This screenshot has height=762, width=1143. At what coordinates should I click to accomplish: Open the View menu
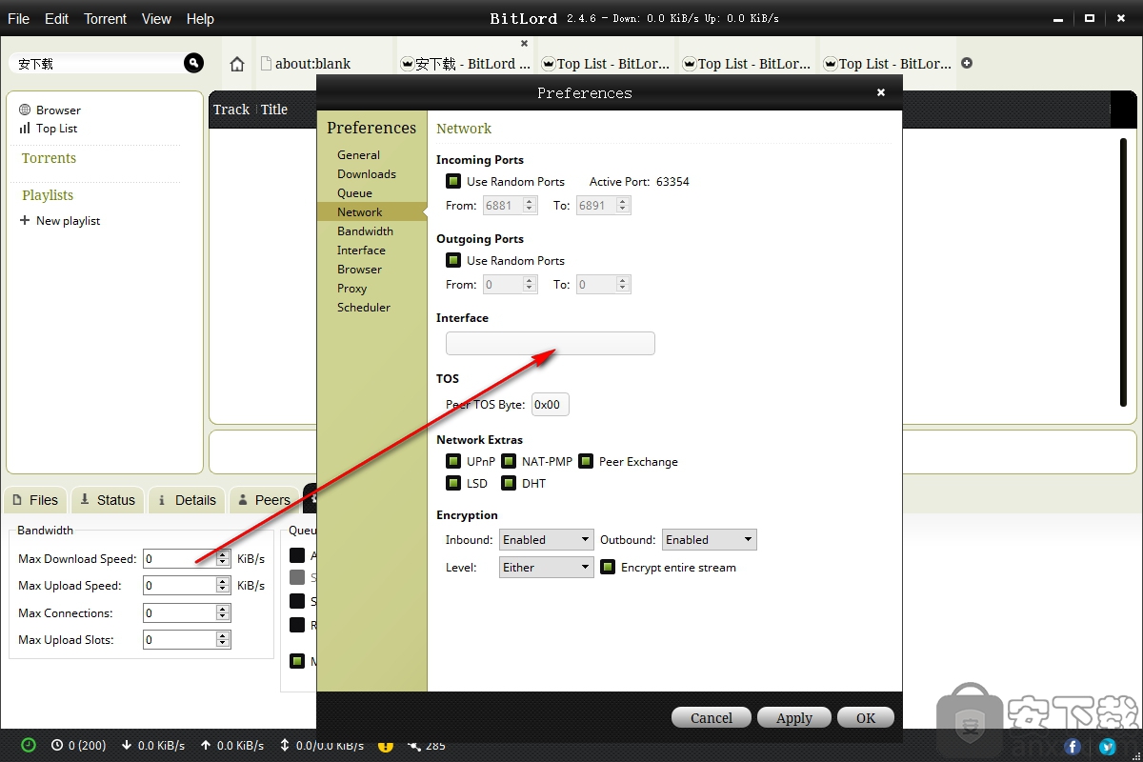pyautogui.click(x=156, y=18)
